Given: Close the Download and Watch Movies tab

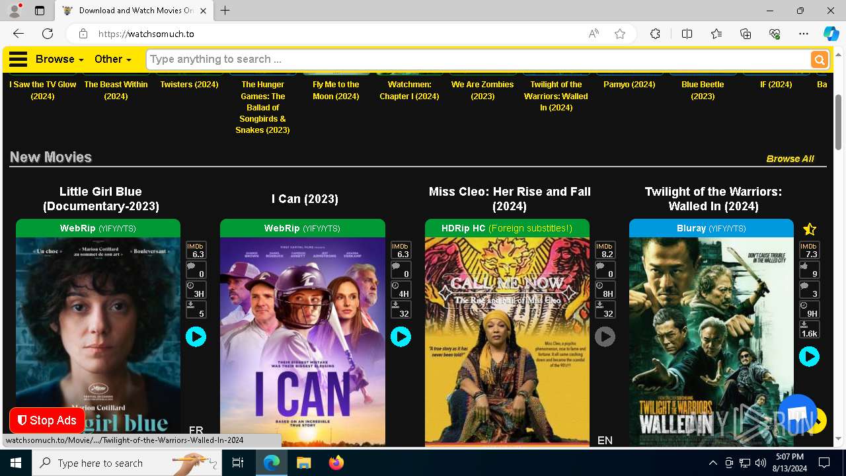Looking at the screenshot, I should pyautogui.click(x=204, y=11).
